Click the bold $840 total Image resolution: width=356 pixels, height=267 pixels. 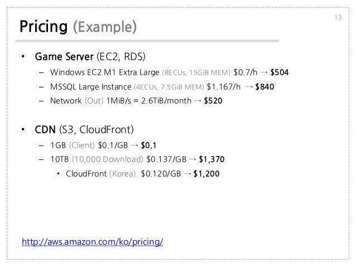pos(264,87)
